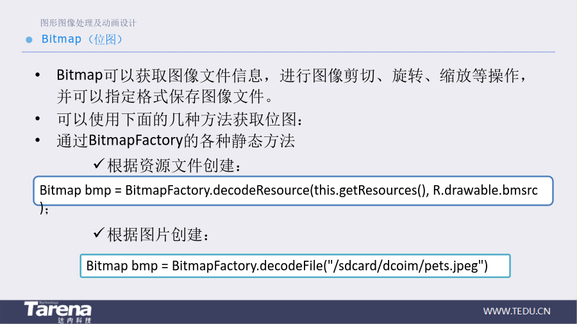This screenshot has height=324, width=577.
Task: Click the decodeFile code box
Action: point(295,266)
